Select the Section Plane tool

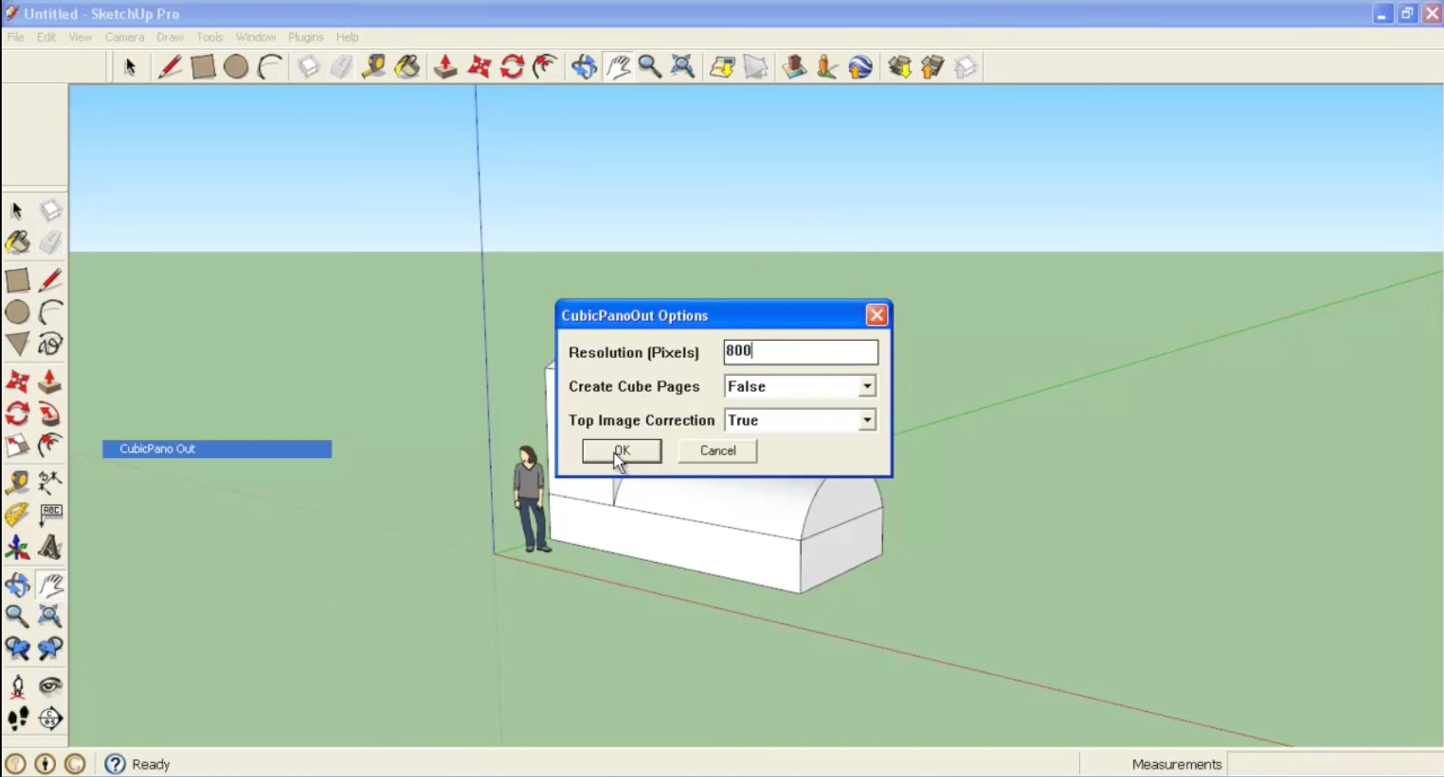pyautogui.click(x=50, y=719)
